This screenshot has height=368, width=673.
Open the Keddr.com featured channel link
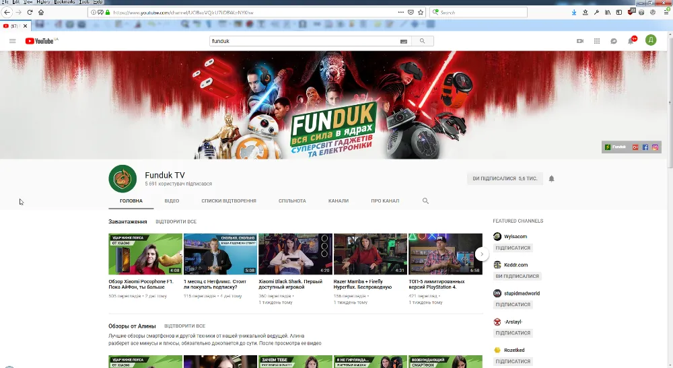[516, 265]
